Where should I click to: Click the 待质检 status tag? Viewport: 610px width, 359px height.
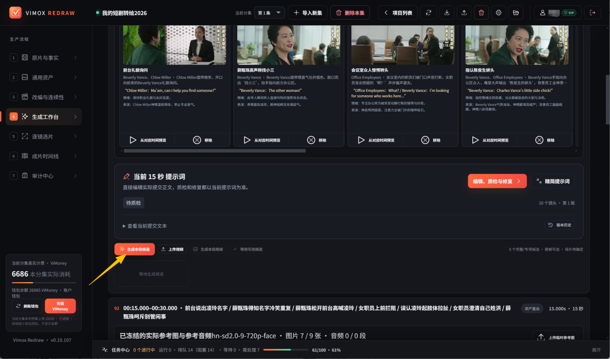click(x=133, y=203)
